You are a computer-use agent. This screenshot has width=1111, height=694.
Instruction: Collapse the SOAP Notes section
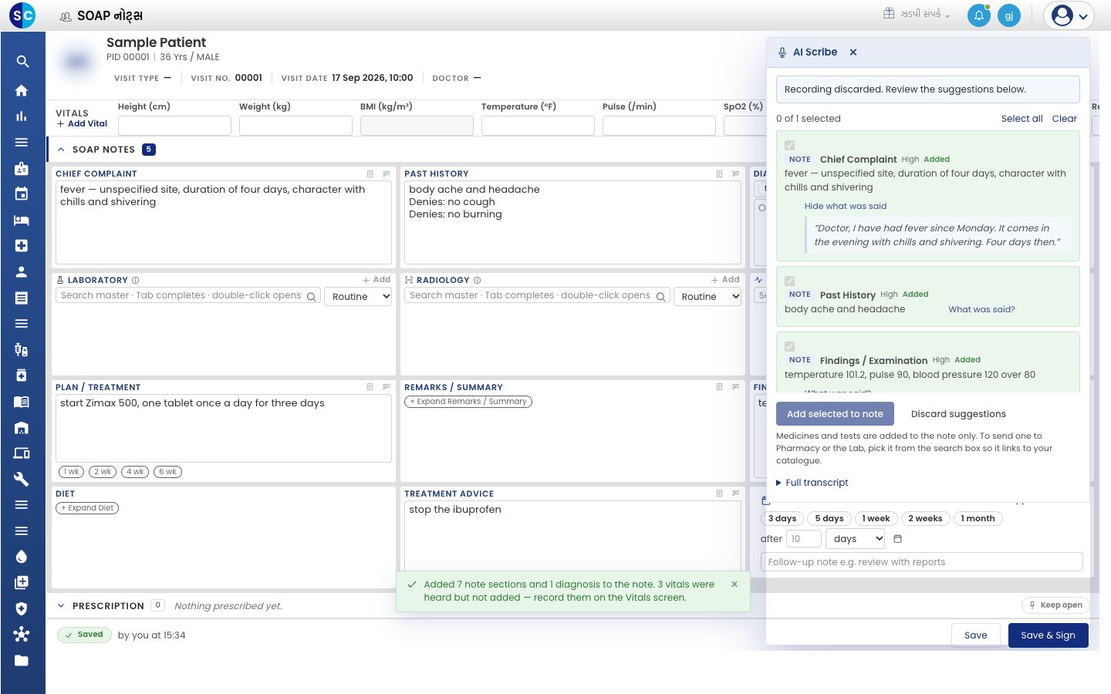coord(61,150)
